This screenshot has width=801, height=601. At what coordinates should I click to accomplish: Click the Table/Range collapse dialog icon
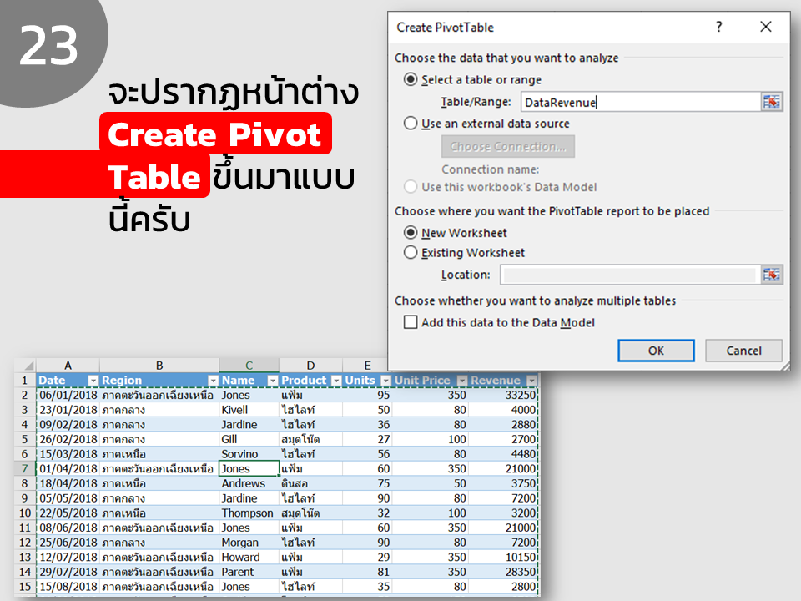771,102
